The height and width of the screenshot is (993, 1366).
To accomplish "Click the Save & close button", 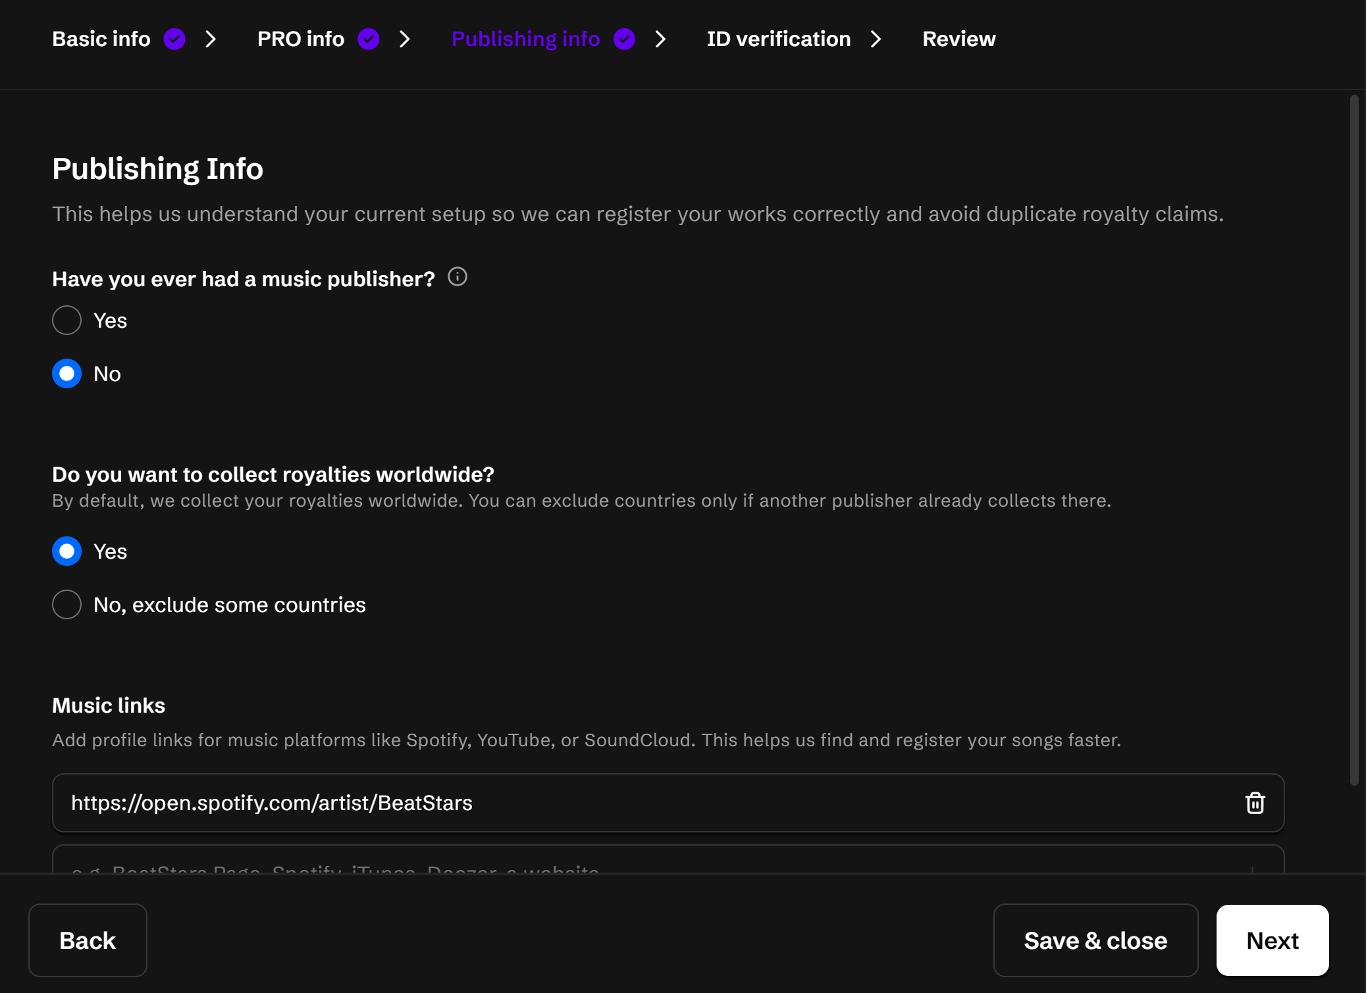I will pos(1095,940).
